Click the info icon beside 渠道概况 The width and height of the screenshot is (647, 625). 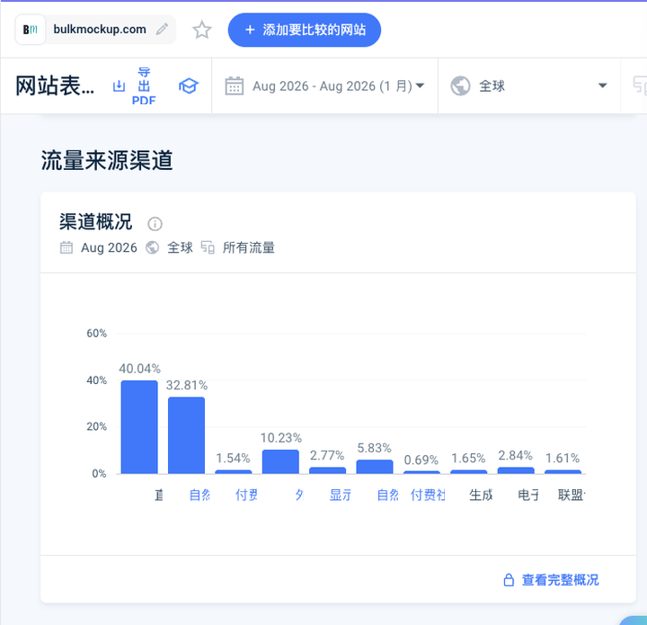pyautogui.click(x=155, y=224)
